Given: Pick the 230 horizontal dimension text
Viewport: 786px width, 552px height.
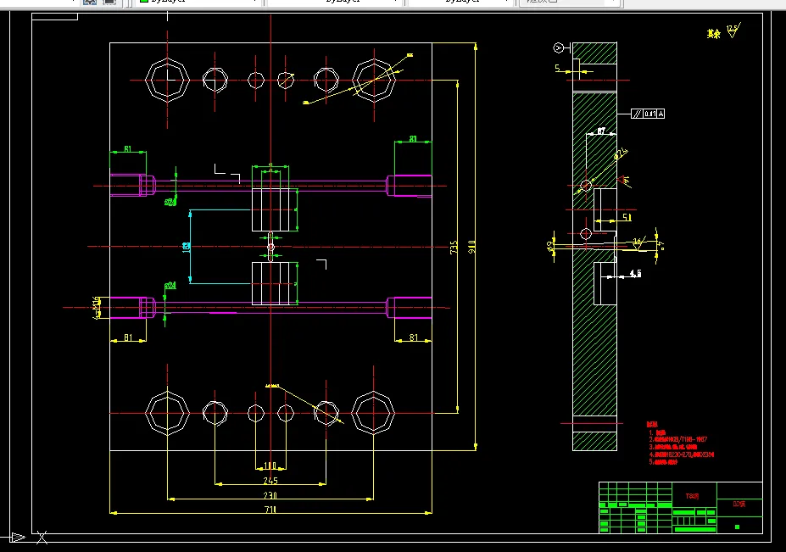Looking at the screenshot, I should (270, 495).
